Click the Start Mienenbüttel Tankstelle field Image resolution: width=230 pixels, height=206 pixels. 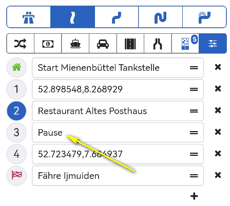[x=118, y=68]
